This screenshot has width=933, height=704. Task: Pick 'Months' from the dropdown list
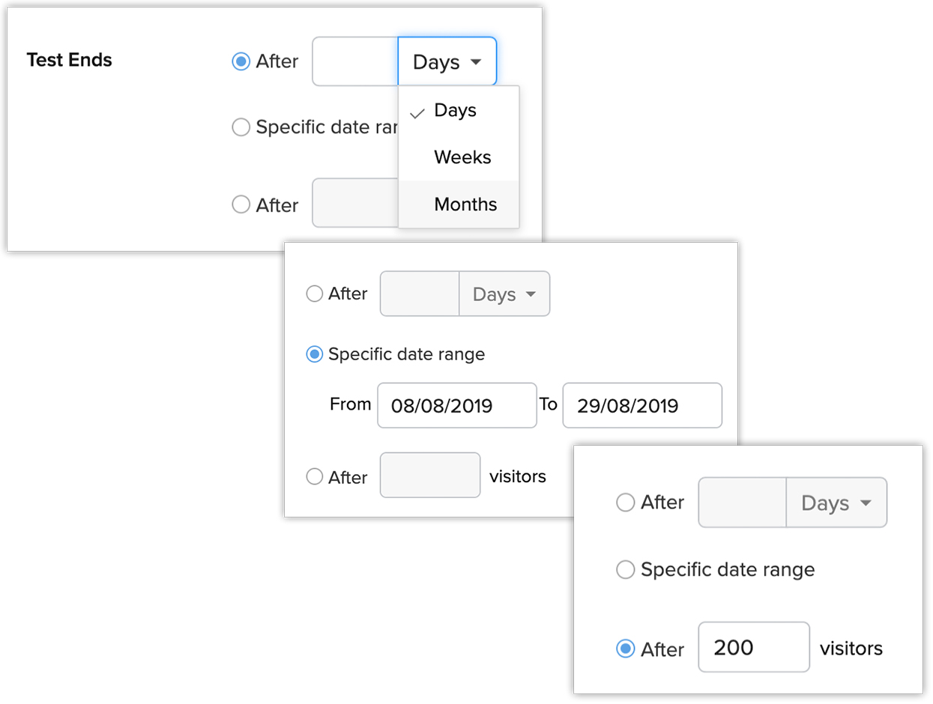[x=465, y=204]
